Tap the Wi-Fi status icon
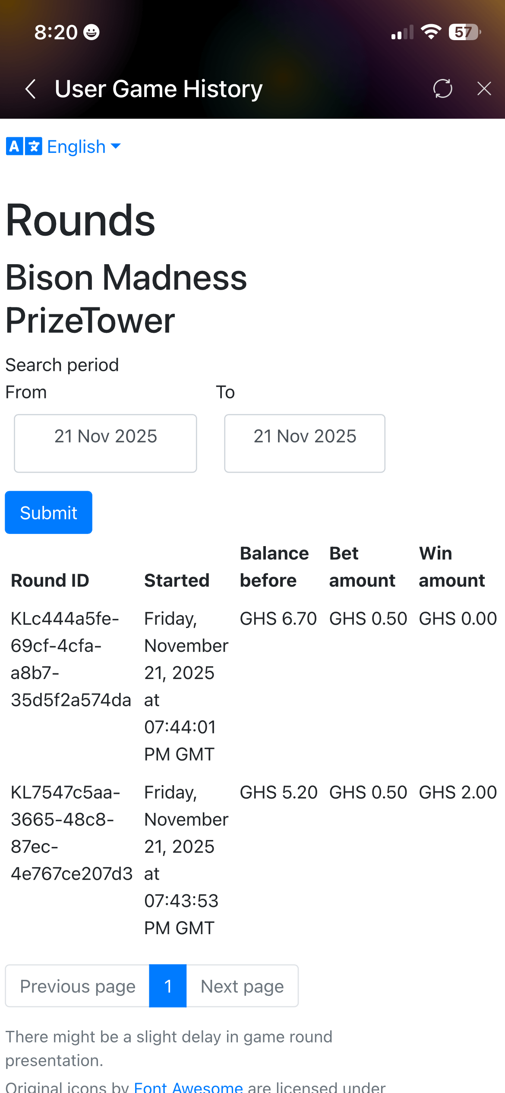This screenshot has width=505, height=1093. (431, 32)
